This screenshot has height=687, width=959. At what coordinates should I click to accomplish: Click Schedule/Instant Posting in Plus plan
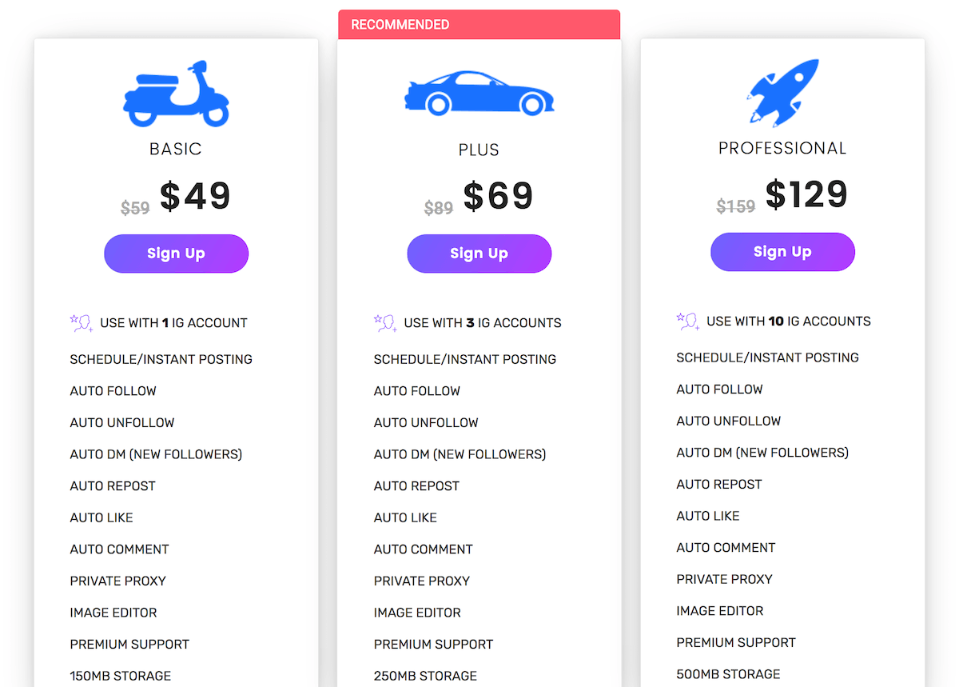click(x=465, y=359)
